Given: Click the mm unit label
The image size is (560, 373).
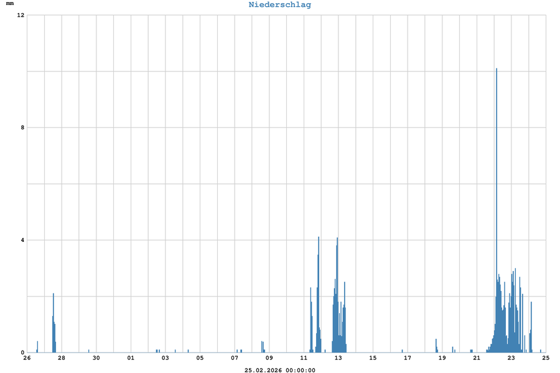Looking at the screenshot, I should coord(9,4).
